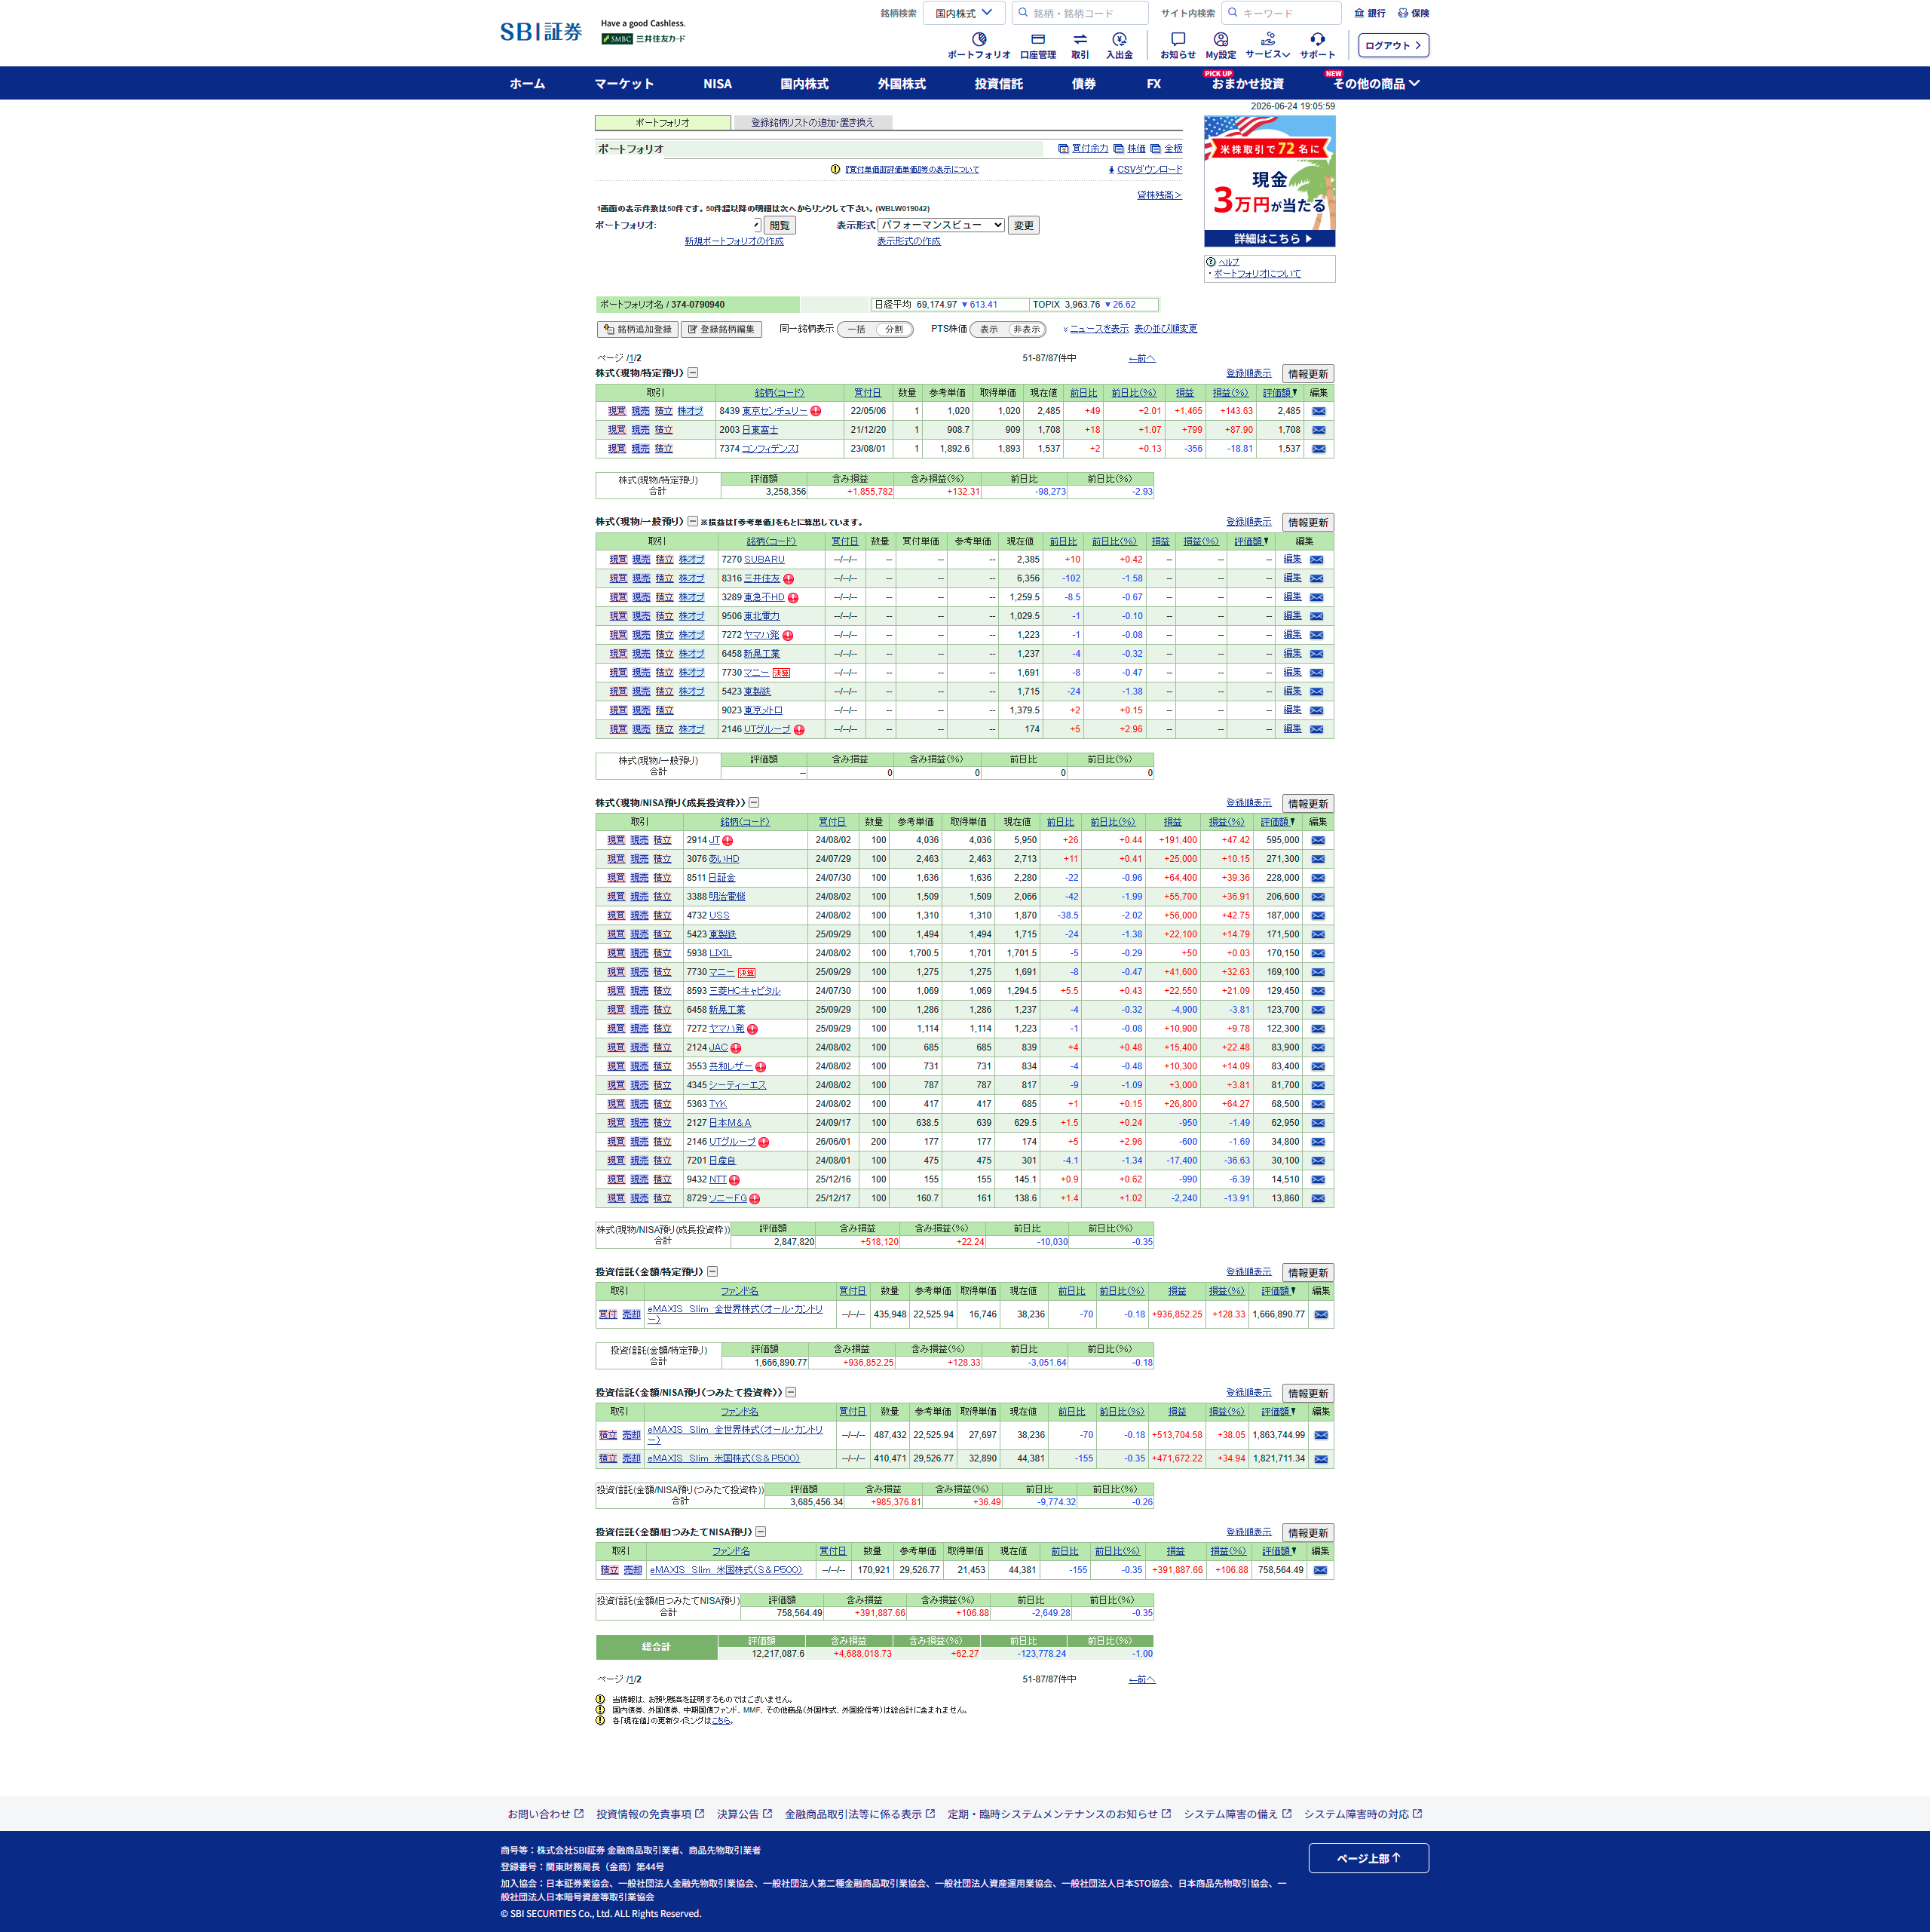Set 同一銘柄表示 to 一括
Screen dimensions: 1930x1932
[x=856, y=330]
